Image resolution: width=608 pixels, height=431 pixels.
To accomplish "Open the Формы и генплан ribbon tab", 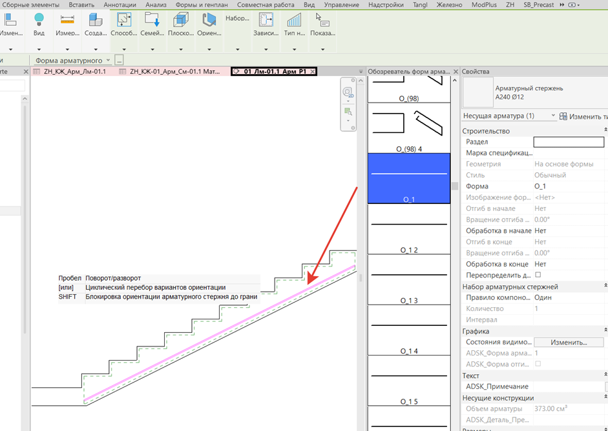I will point(202,5).
